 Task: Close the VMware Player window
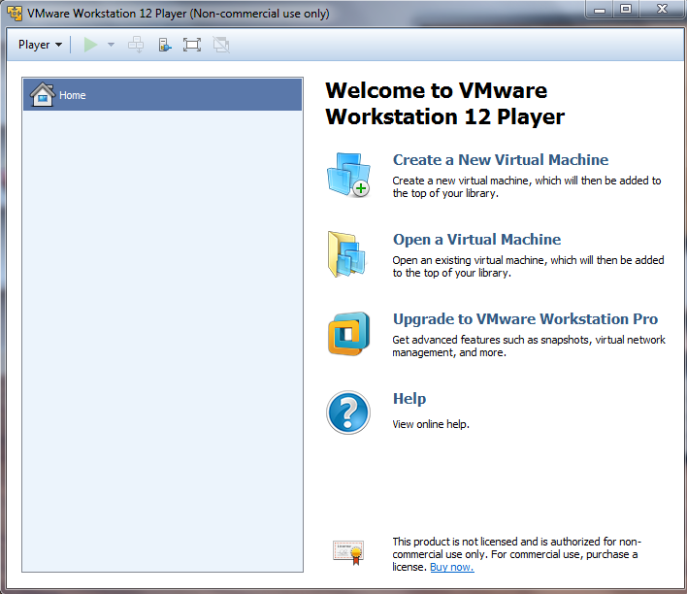coord(662,10)
